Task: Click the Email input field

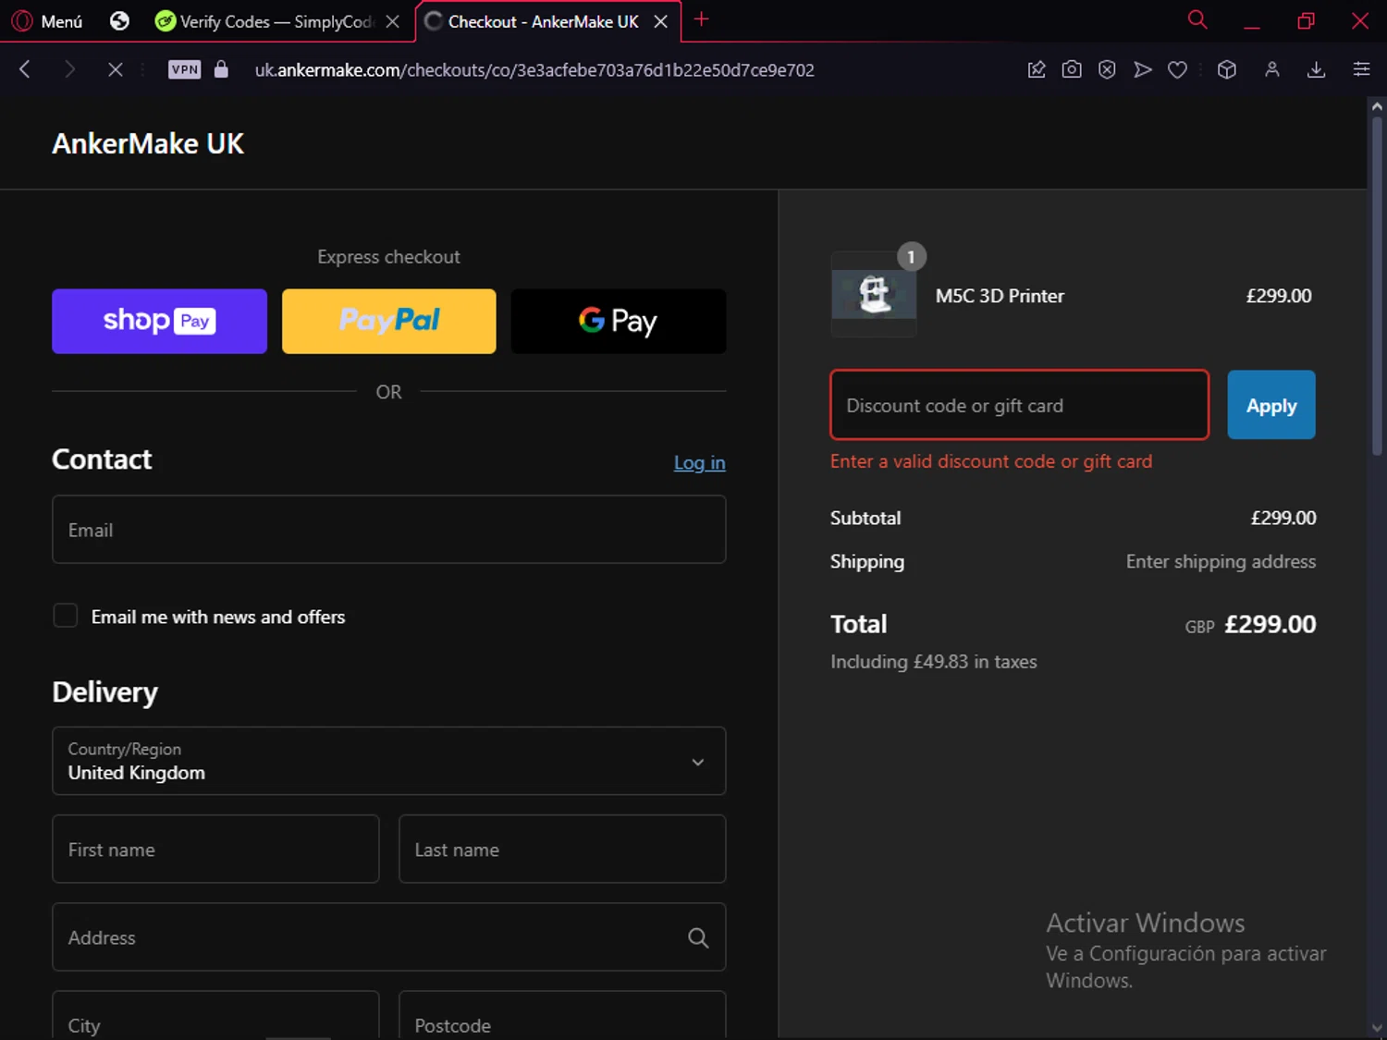Action: point(389,530)
